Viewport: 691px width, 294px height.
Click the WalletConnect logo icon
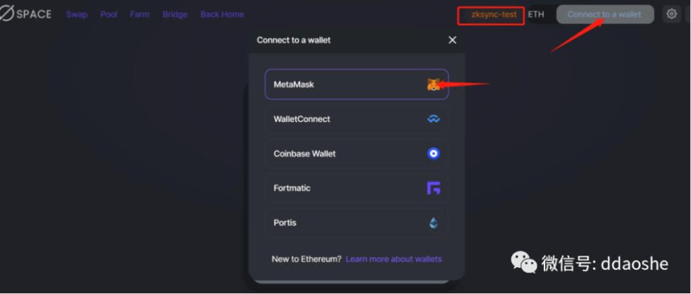pyautogui.click(x=433, y=119)
